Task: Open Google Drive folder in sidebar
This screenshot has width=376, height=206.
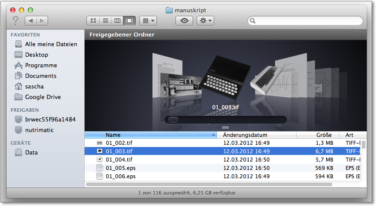Action: [43, 97]
